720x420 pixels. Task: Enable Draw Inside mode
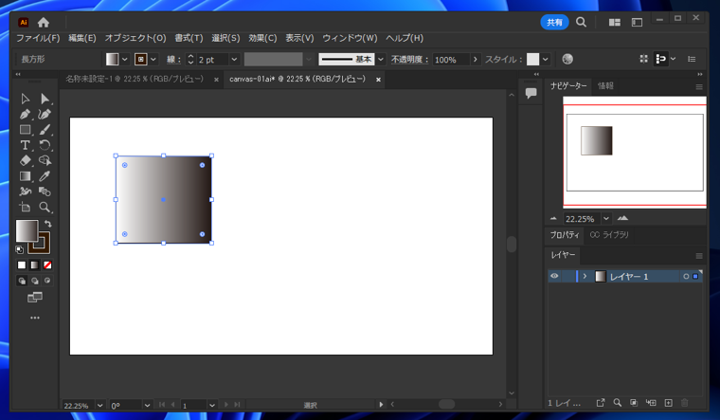pos(47,281)
